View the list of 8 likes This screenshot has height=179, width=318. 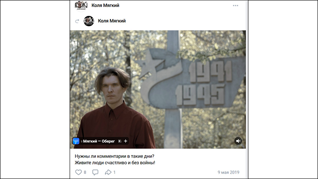coord(85,172)
